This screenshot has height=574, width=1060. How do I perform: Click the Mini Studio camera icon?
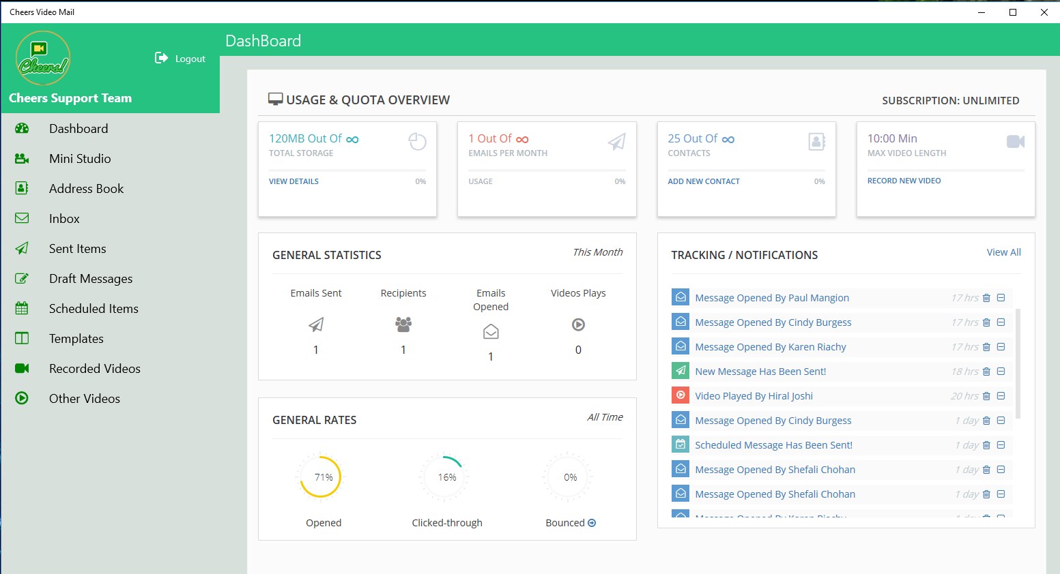pos(22,158)
